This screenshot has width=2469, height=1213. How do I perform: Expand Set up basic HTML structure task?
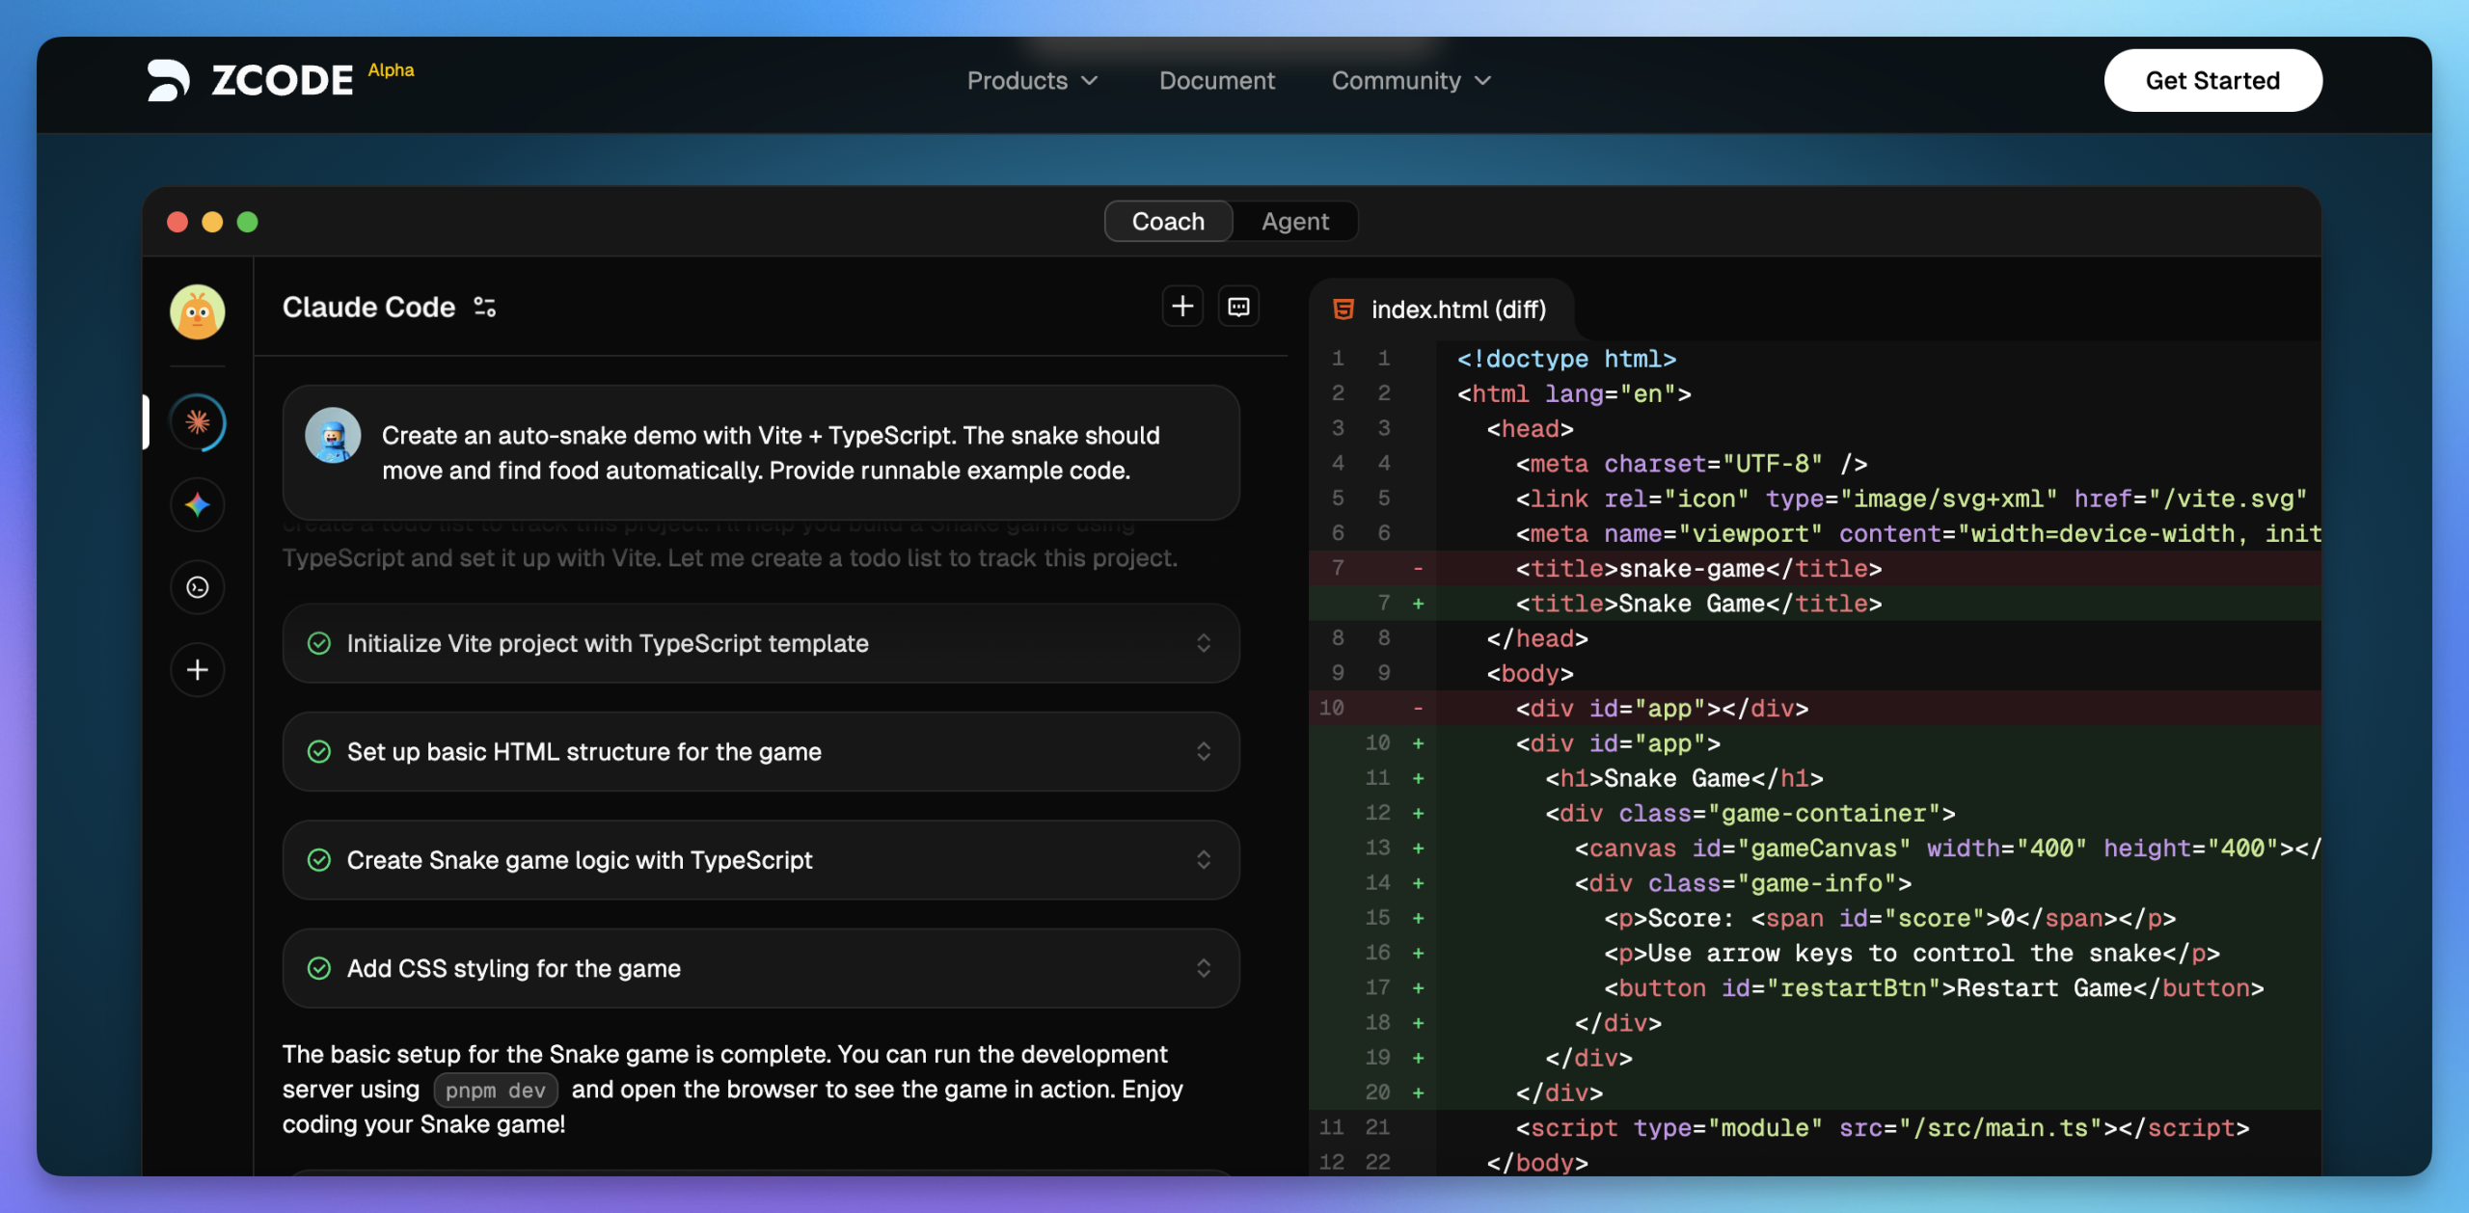point(1203,752)
